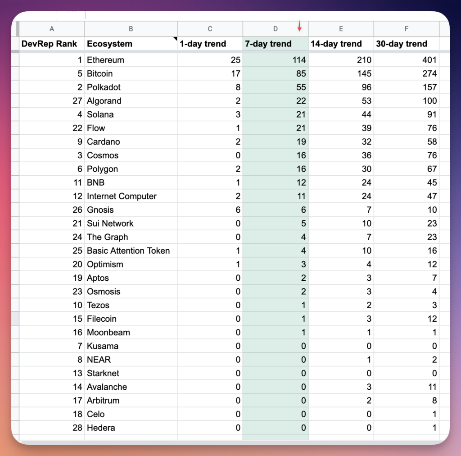Click the "Gnosis" cell
461x456 pixels.
tap(131, 210)
